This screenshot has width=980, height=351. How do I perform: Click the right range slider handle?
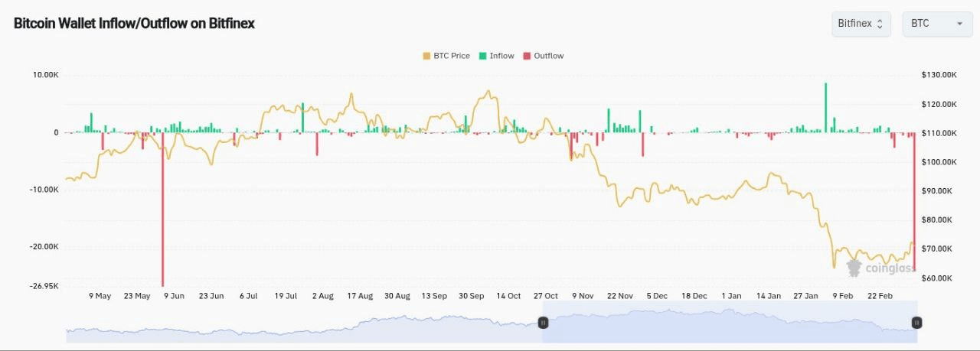click(x=916, y=323)
